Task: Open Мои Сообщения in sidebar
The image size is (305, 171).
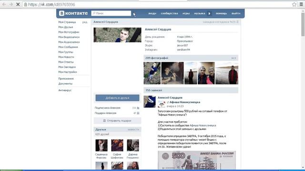Action: click(x=68, y=47)
